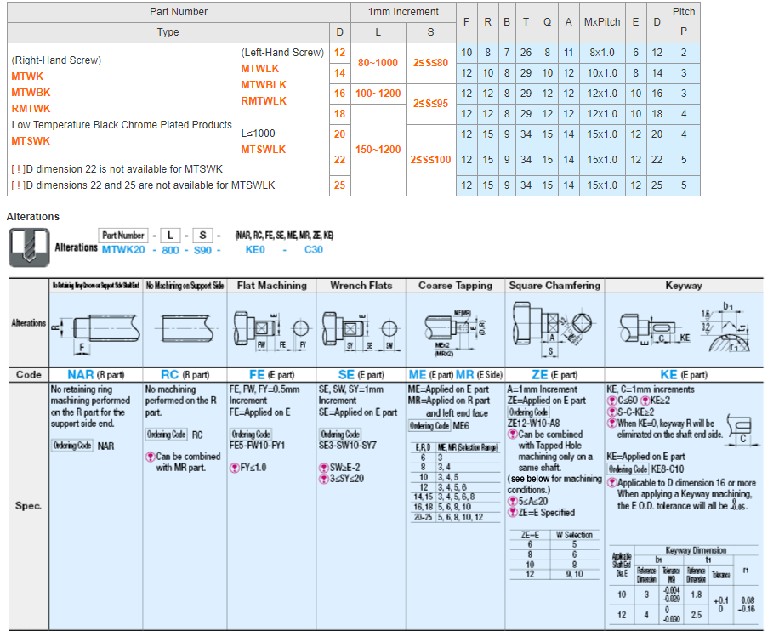
Task: Click the Low Temperature Black Chrome text
Action: [122, 125]
